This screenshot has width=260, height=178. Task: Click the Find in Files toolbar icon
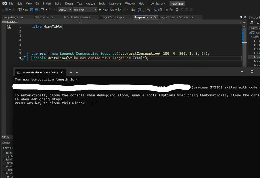[x=133, y=10]
